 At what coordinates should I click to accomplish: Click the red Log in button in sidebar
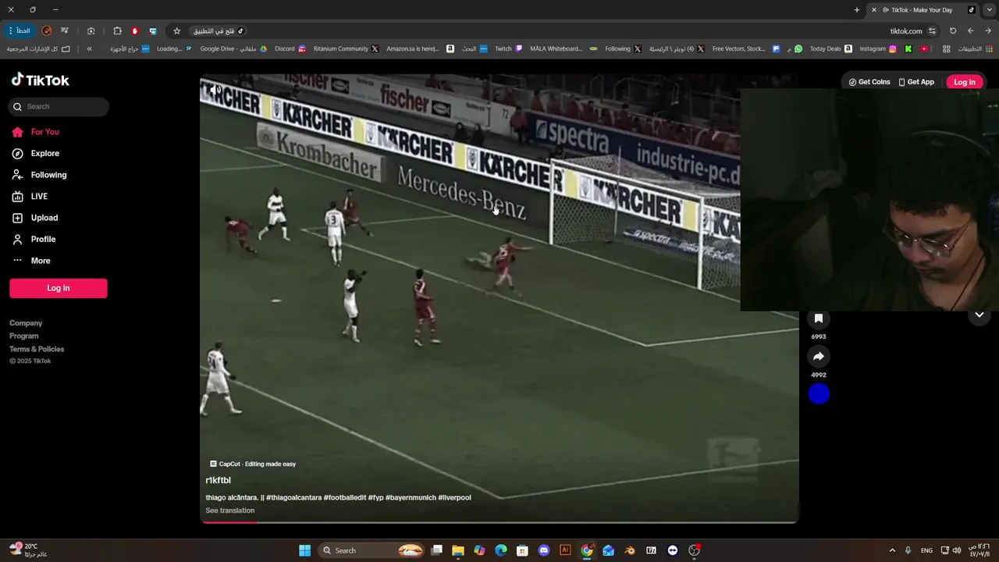click(x=59, y=288)
